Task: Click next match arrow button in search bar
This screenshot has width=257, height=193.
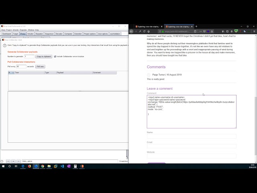Action: coord(18,161)
